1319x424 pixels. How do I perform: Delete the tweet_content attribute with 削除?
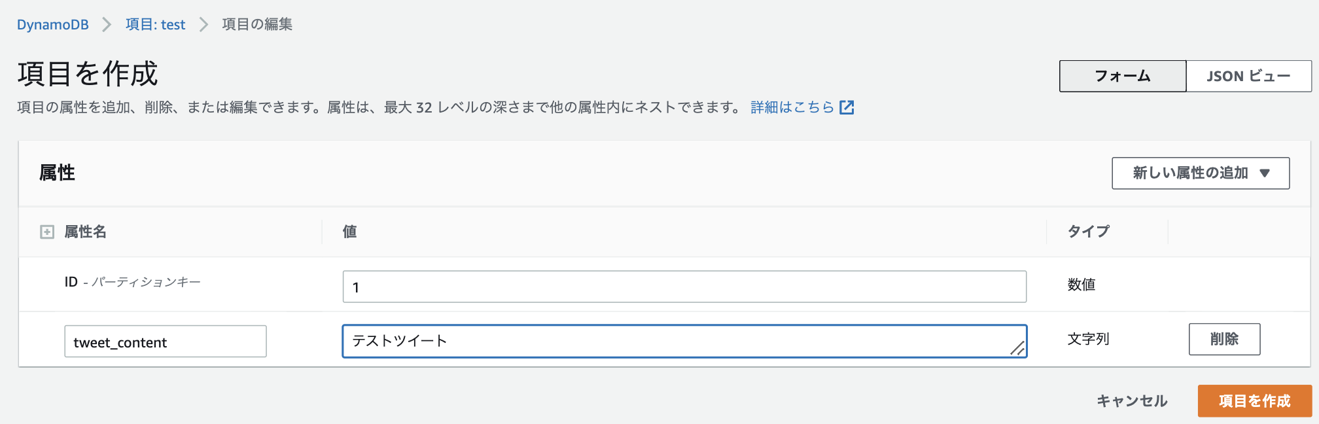(x=1224, y=339)
